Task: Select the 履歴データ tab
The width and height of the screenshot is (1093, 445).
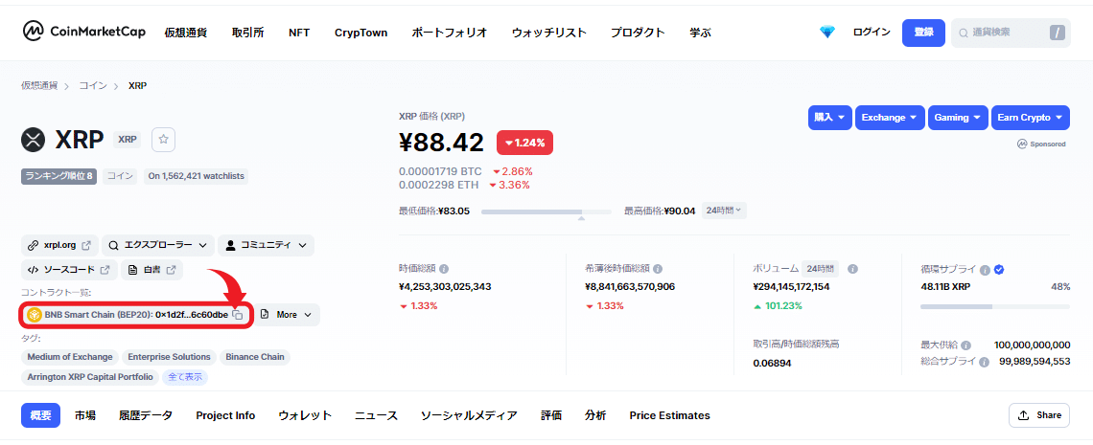Action: [x=145, y=415]
